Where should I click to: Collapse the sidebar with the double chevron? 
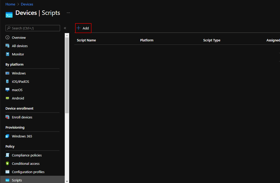tap(65, 28)
